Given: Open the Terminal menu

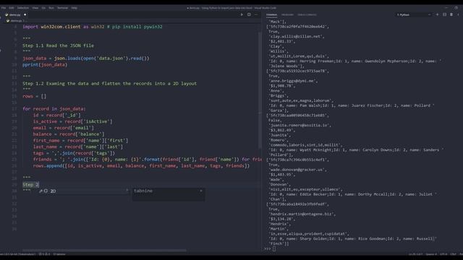Looking at the screenshot, I should click(63, 8).
